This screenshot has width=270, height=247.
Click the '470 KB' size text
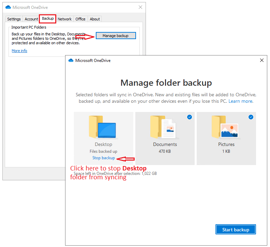point(165,151)
